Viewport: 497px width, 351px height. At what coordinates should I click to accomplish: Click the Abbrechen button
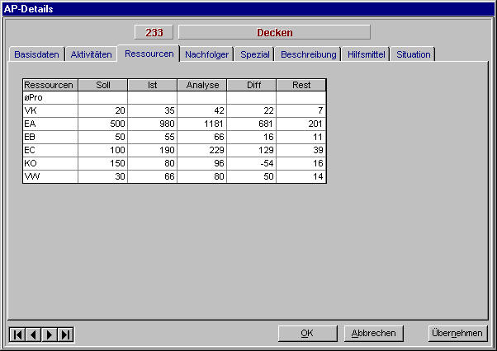coord(374,333)
